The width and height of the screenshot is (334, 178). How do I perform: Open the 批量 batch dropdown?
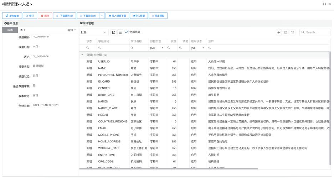pyautogui.click(x=94, y=32)
